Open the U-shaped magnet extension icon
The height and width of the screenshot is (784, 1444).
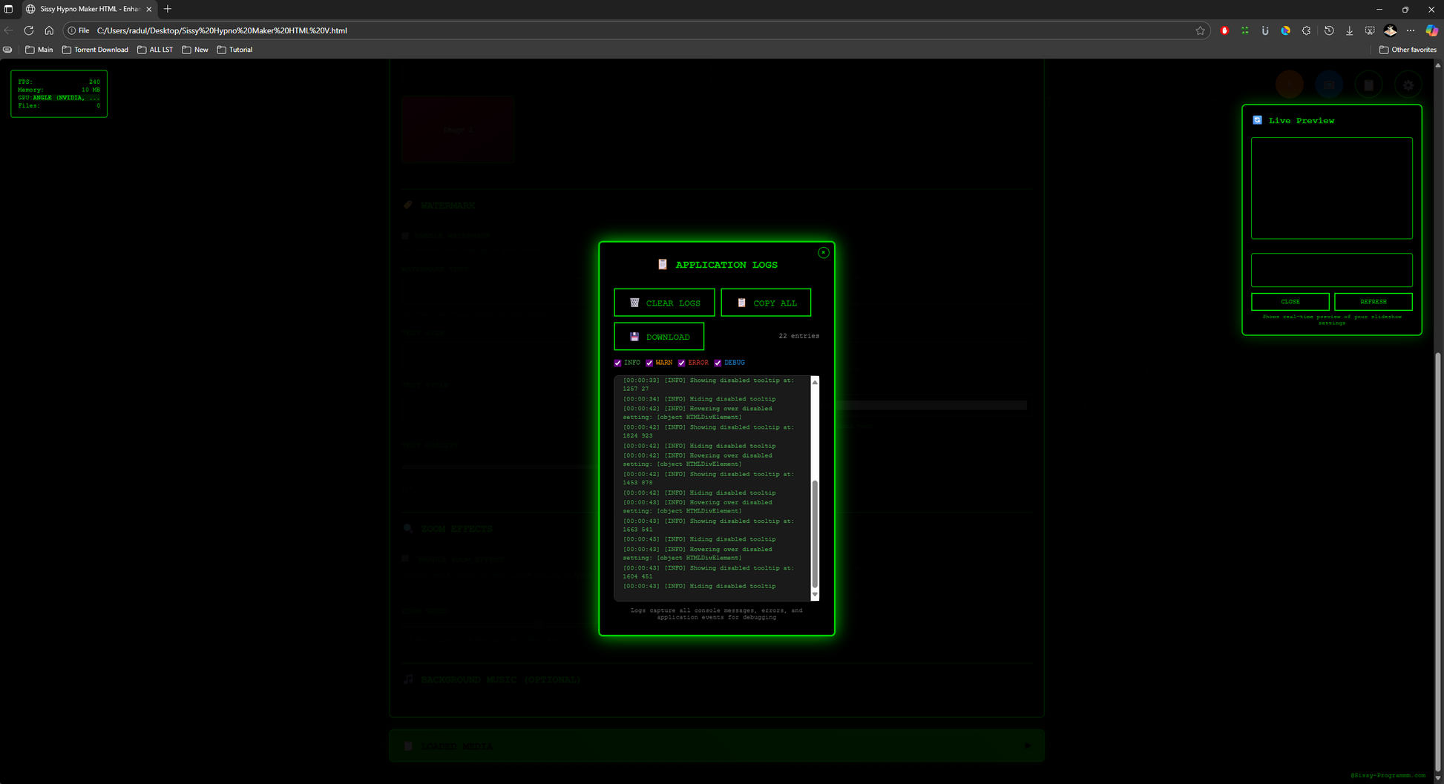[1265, 30]
